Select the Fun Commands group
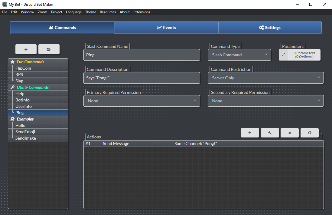 point(38,62)
